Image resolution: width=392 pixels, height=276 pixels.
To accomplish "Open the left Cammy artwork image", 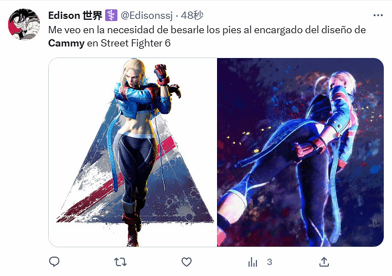I will pos(133,152).
